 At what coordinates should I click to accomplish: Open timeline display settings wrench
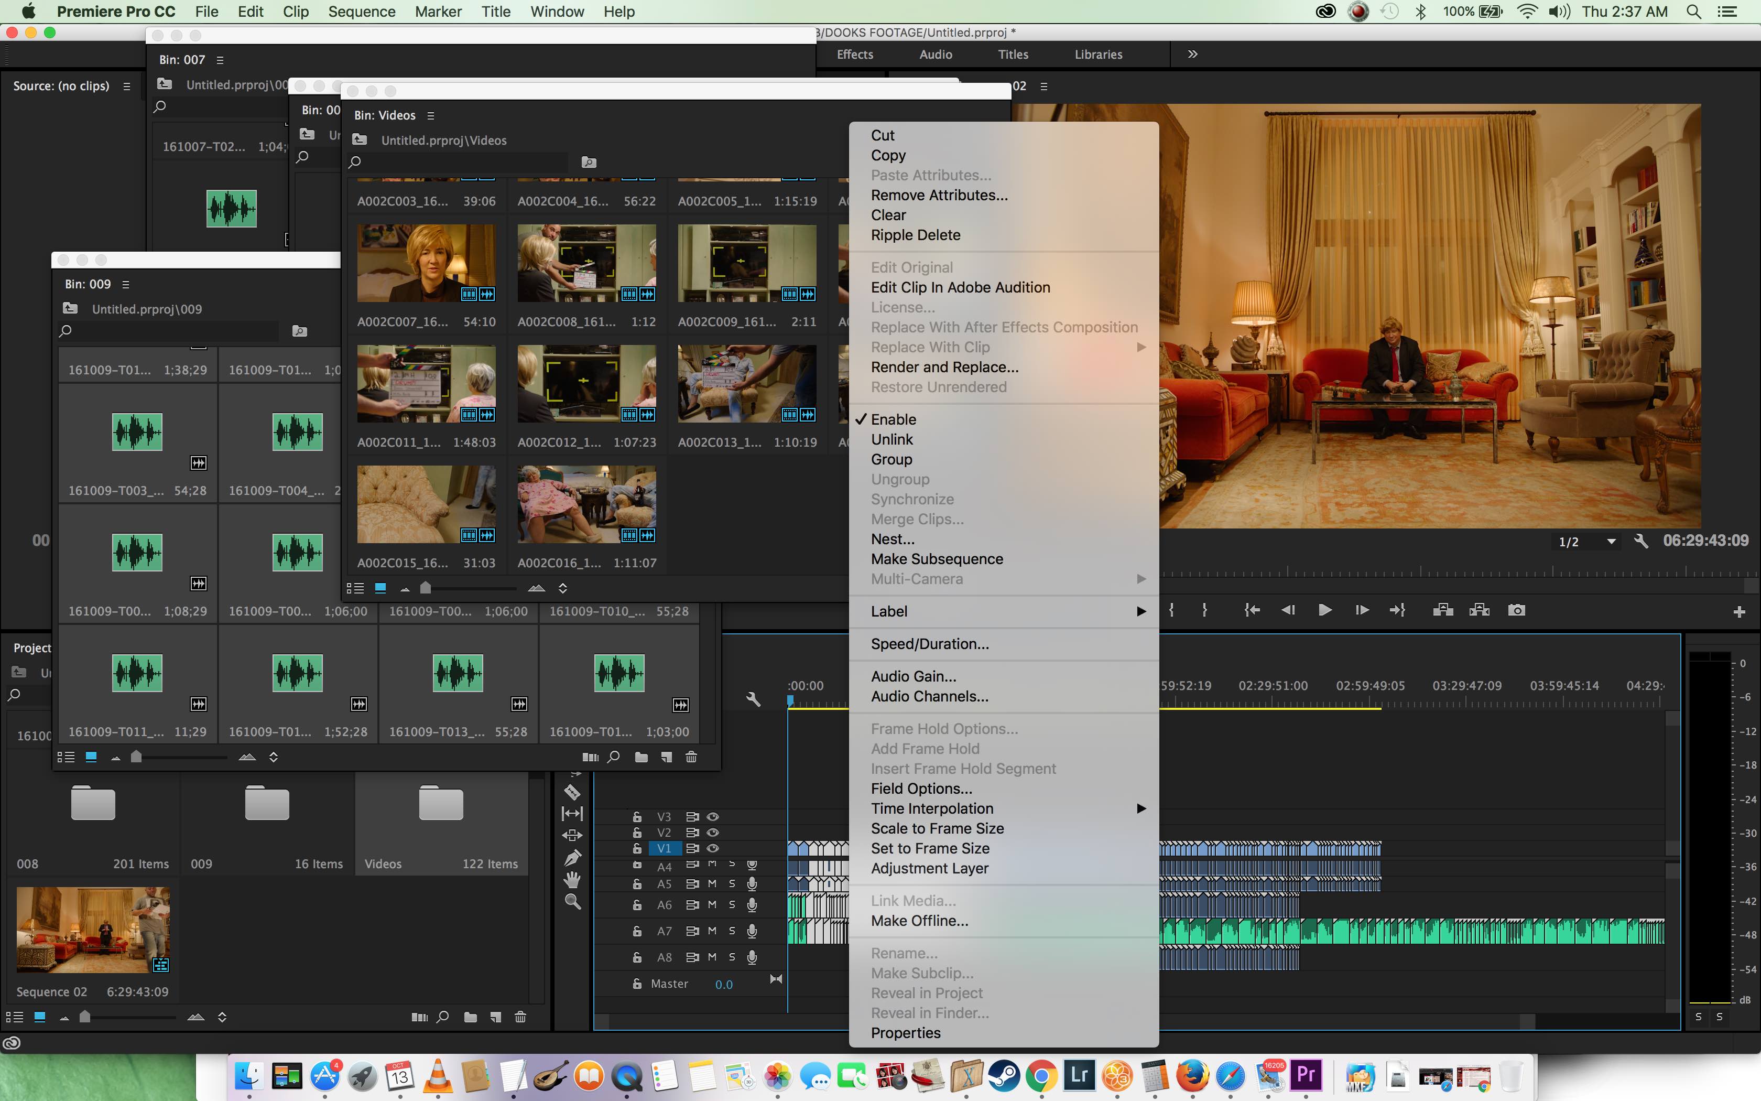753,699
